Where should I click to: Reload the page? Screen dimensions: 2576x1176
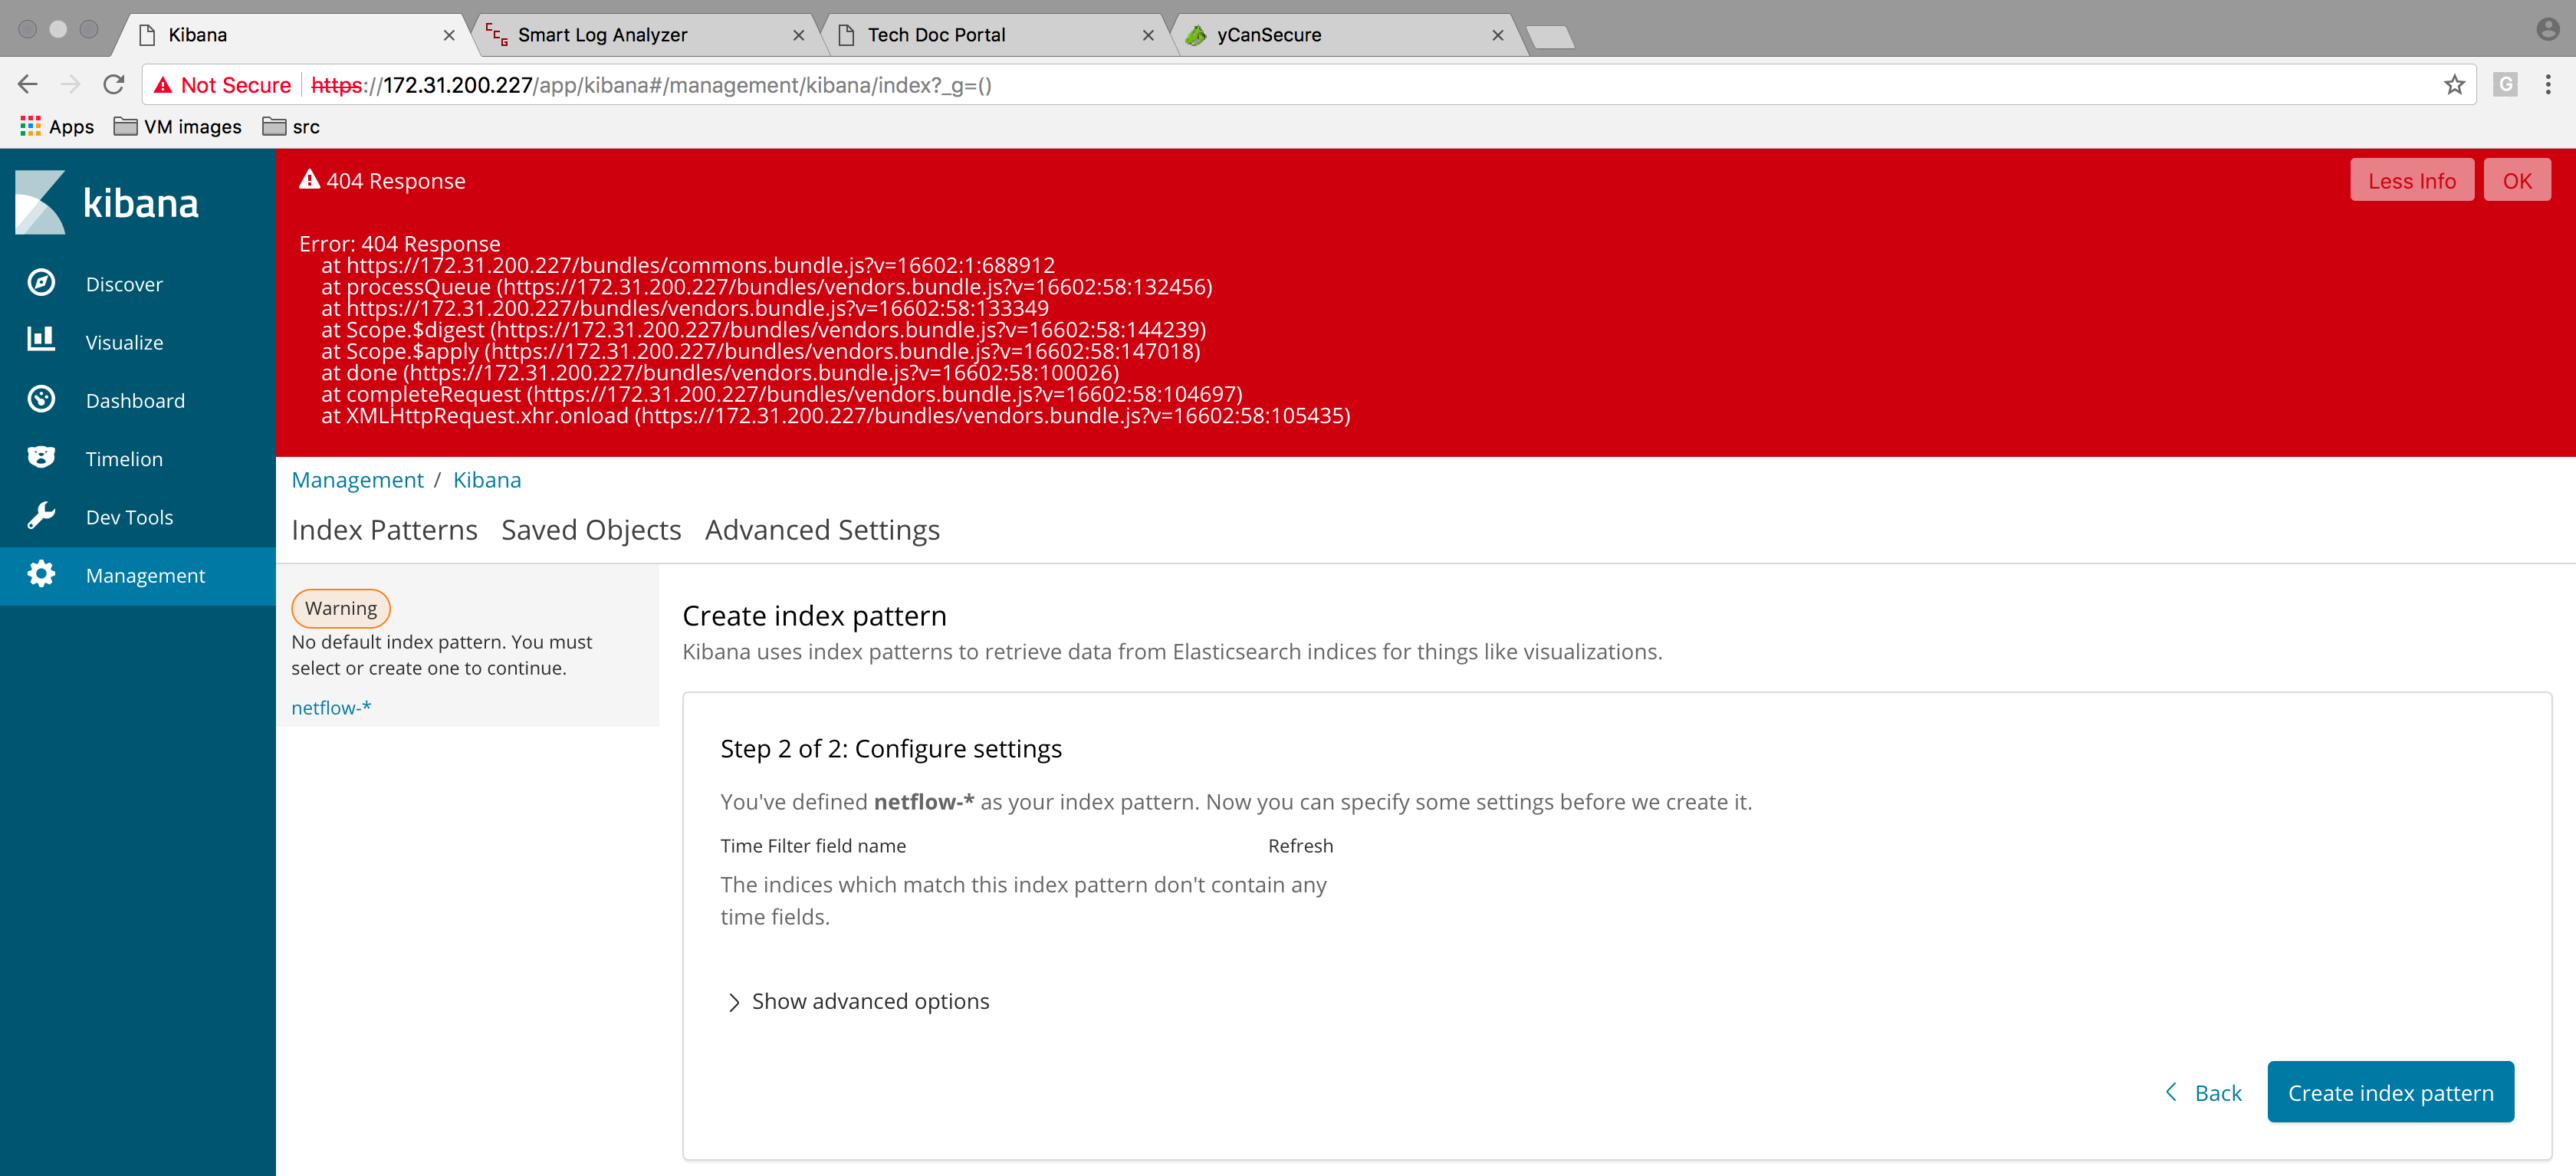(x=114, y=85)
